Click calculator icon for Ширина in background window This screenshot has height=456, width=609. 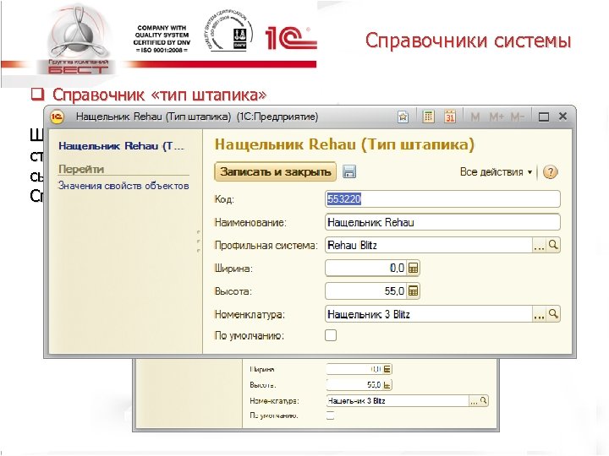tap(387, 369)
